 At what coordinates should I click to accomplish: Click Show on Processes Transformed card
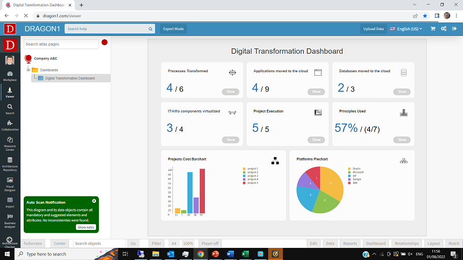(231, 91)
